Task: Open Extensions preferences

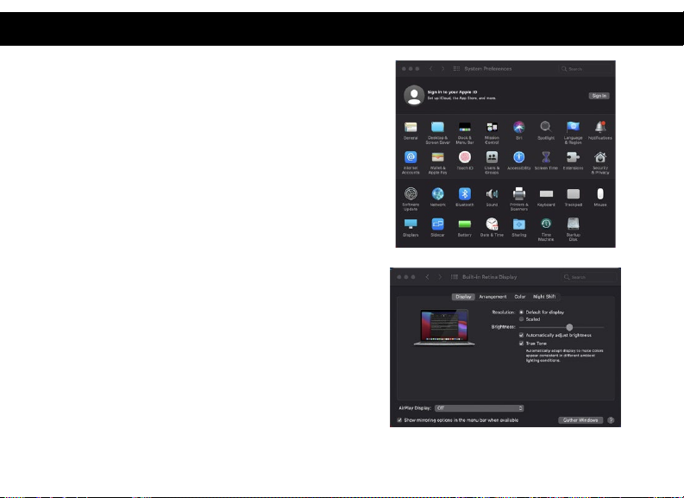Action: [573, 161]
